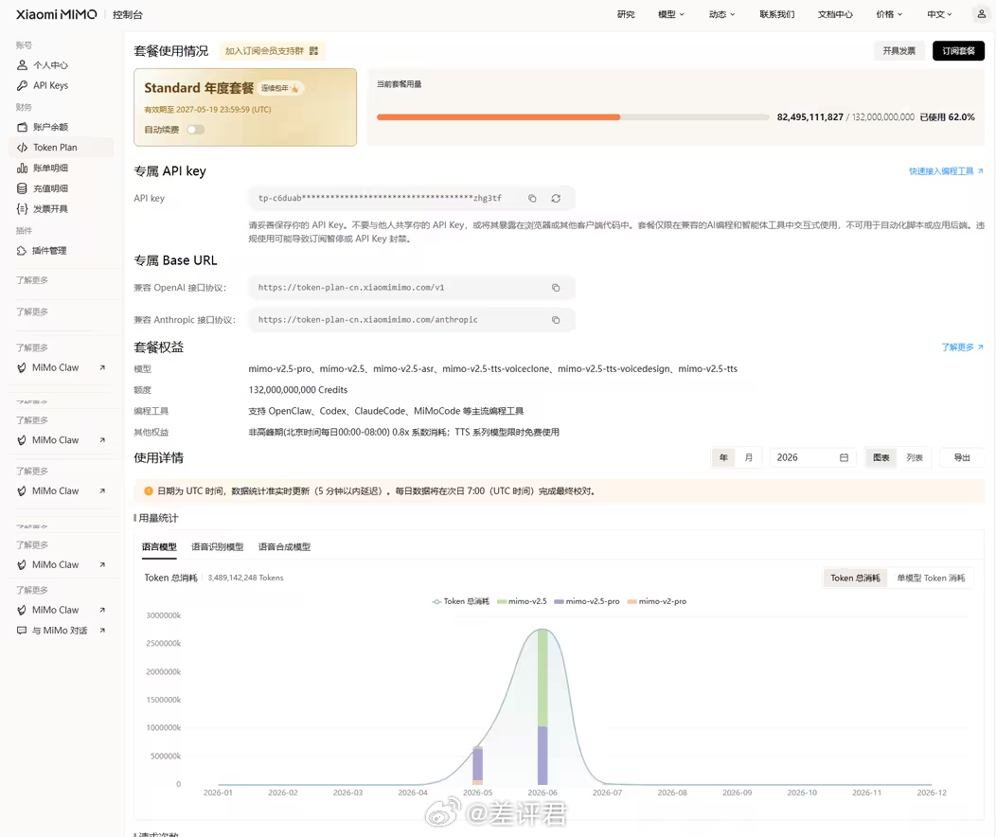
Task: Copy the OpenAI-compatible base URL
Action: (556, 288)
